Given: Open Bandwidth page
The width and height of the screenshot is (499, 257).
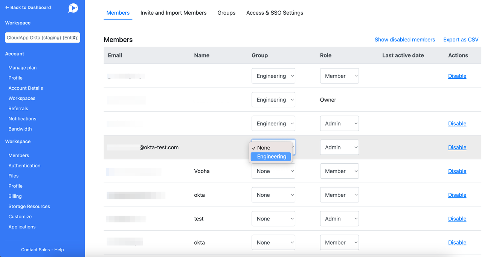Looking at the screenshot, I should (x=20, y=129).
